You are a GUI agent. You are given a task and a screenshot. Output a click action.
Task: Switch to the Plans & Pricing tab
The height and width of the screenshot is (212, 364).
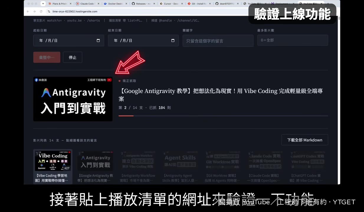(x=60, y=4)
